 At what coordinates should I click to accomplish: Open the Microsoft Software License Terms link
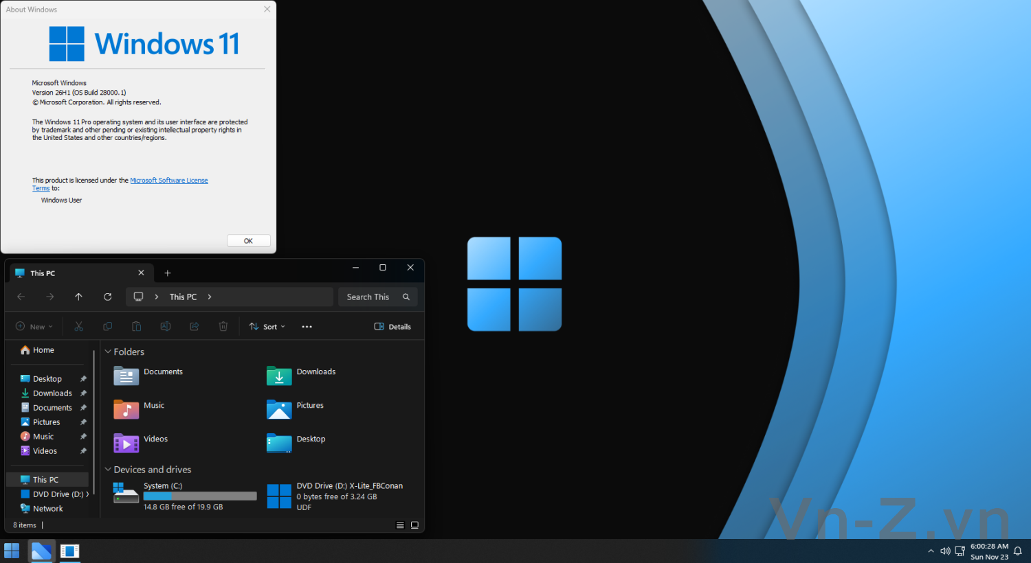(x=168, y=181)
